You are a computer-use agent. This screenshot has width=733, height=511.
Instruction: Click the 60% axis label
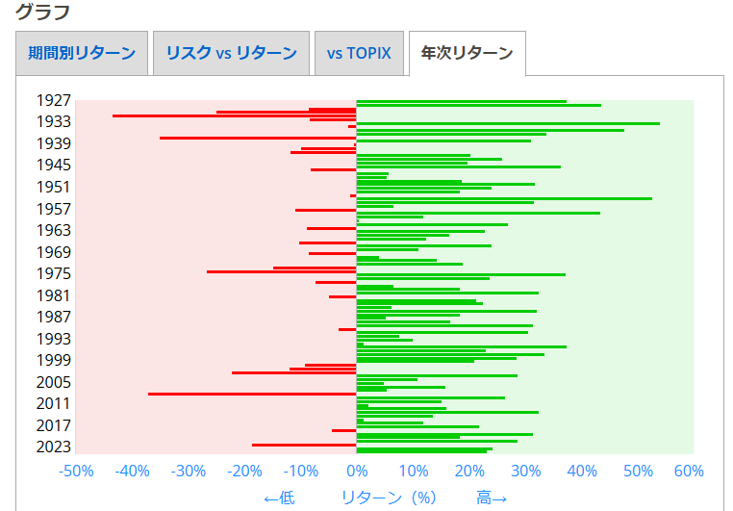[x=689, y=472]
